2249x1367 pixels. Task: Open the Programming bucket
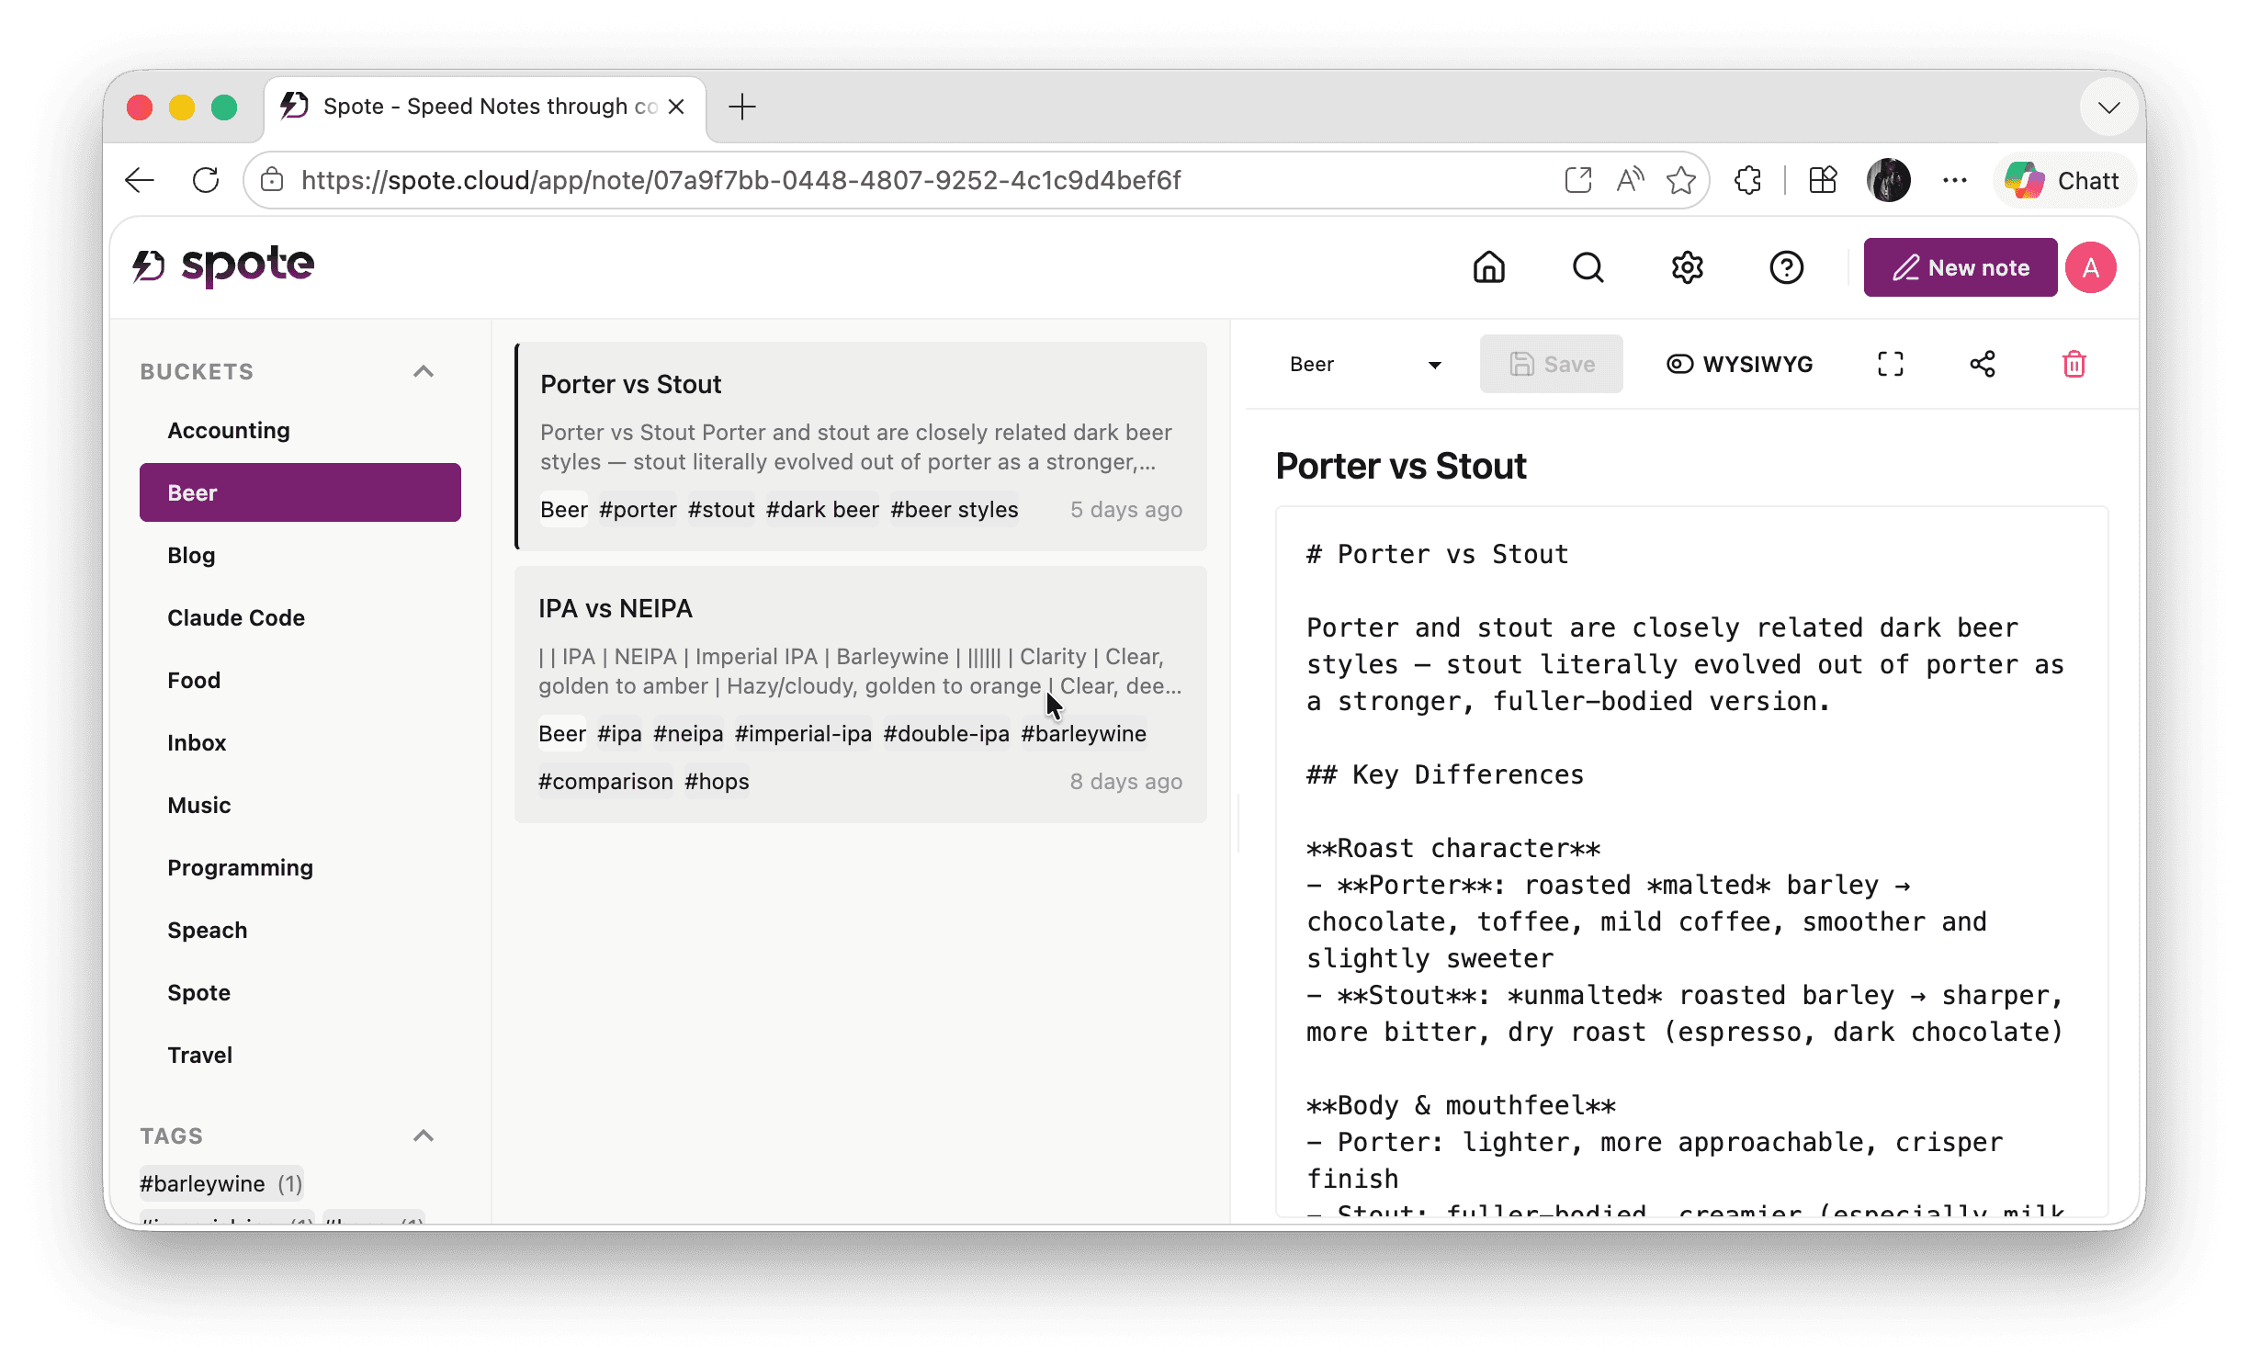coord(299,867)
